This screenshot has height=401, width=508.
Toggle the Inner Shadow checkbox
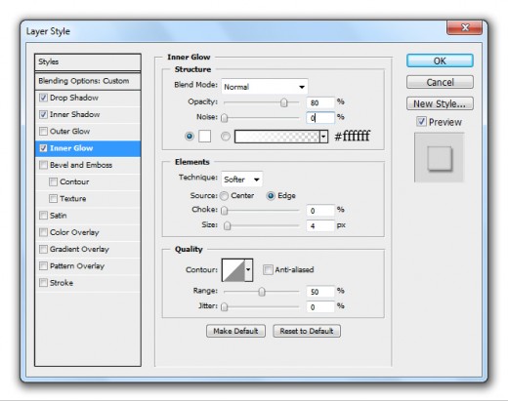(43, 114)
